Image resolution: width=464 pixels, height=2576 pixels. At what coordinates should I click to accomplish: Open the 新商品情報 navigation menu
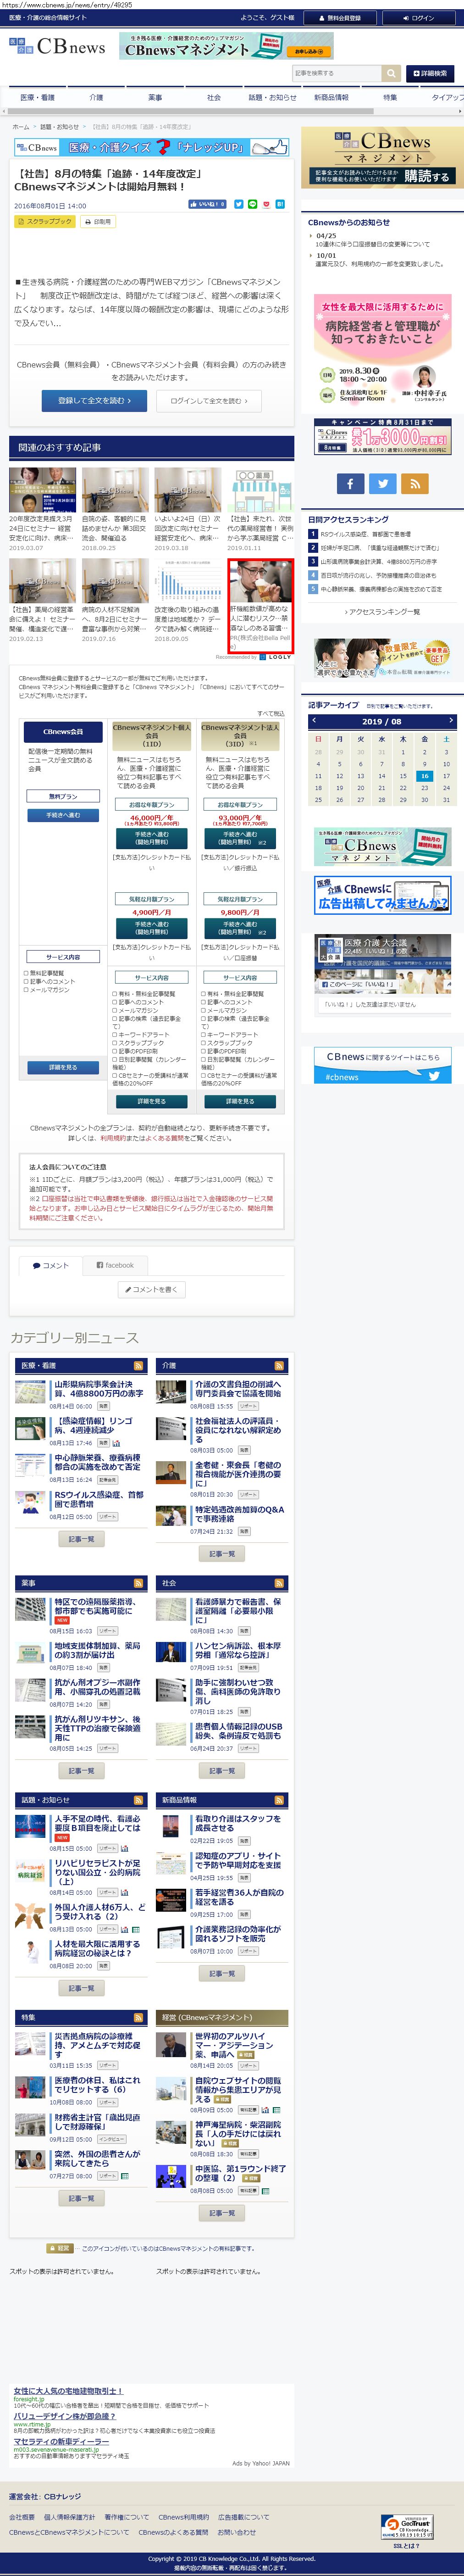[x=331, y=98]
